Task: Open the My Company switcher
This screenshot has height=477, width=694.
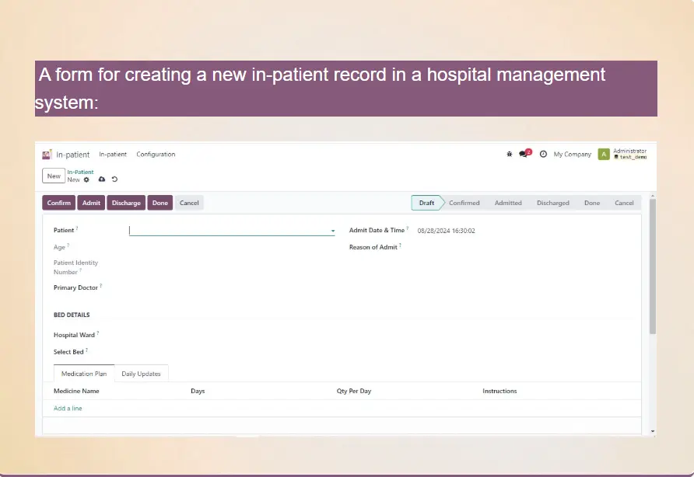Action: tap(572, 155)
